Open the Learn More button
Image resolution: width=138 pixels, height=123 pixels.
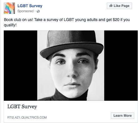[122, 115]
